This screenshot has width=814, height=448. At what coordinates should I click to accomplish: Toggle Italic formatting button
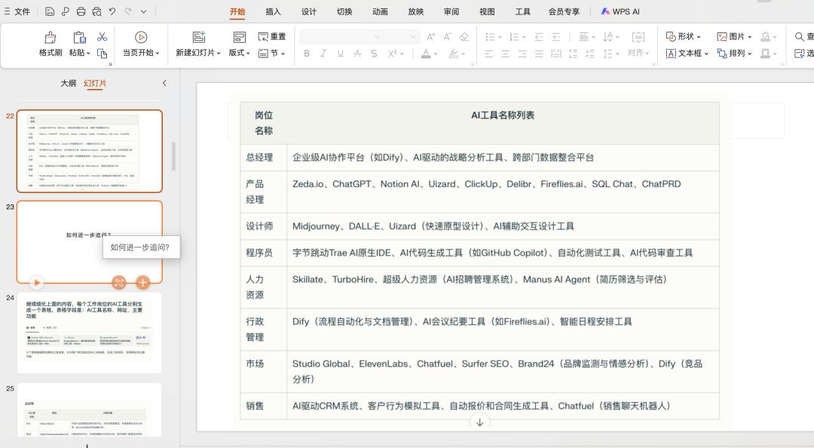coord(323,54)
